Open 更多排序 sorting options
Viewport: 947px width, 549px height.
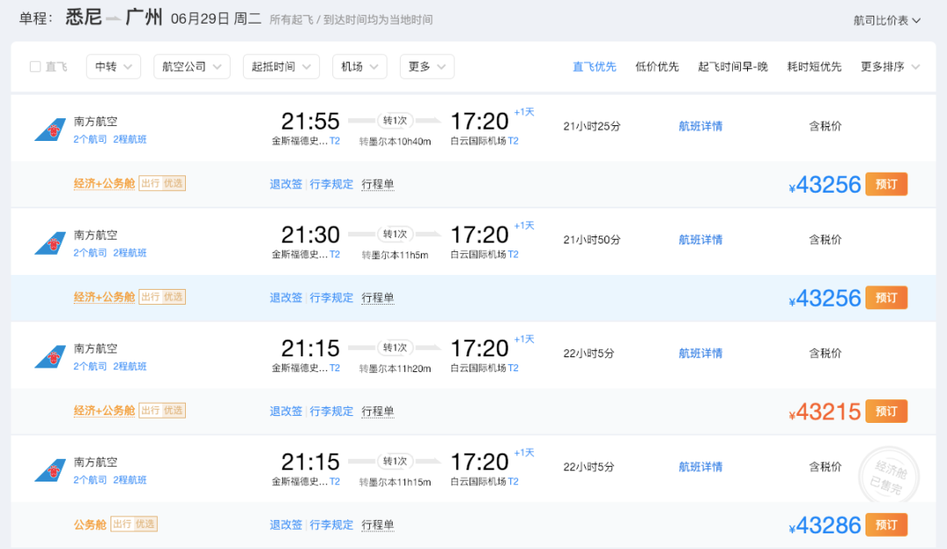pos(890,67)
